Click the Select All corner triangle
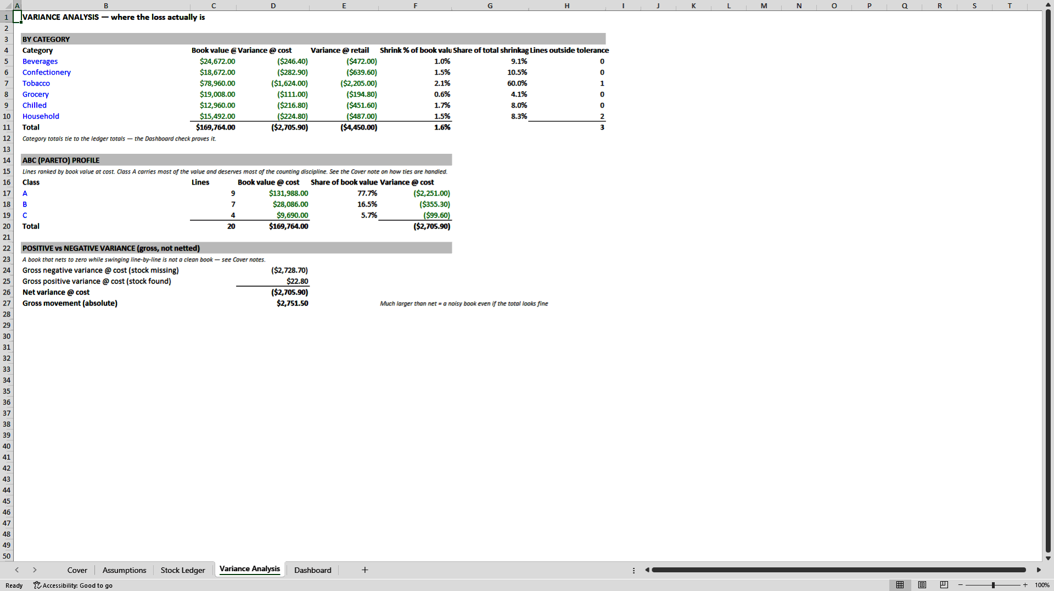The image size is (1054, 591). [x=7, y=5]
